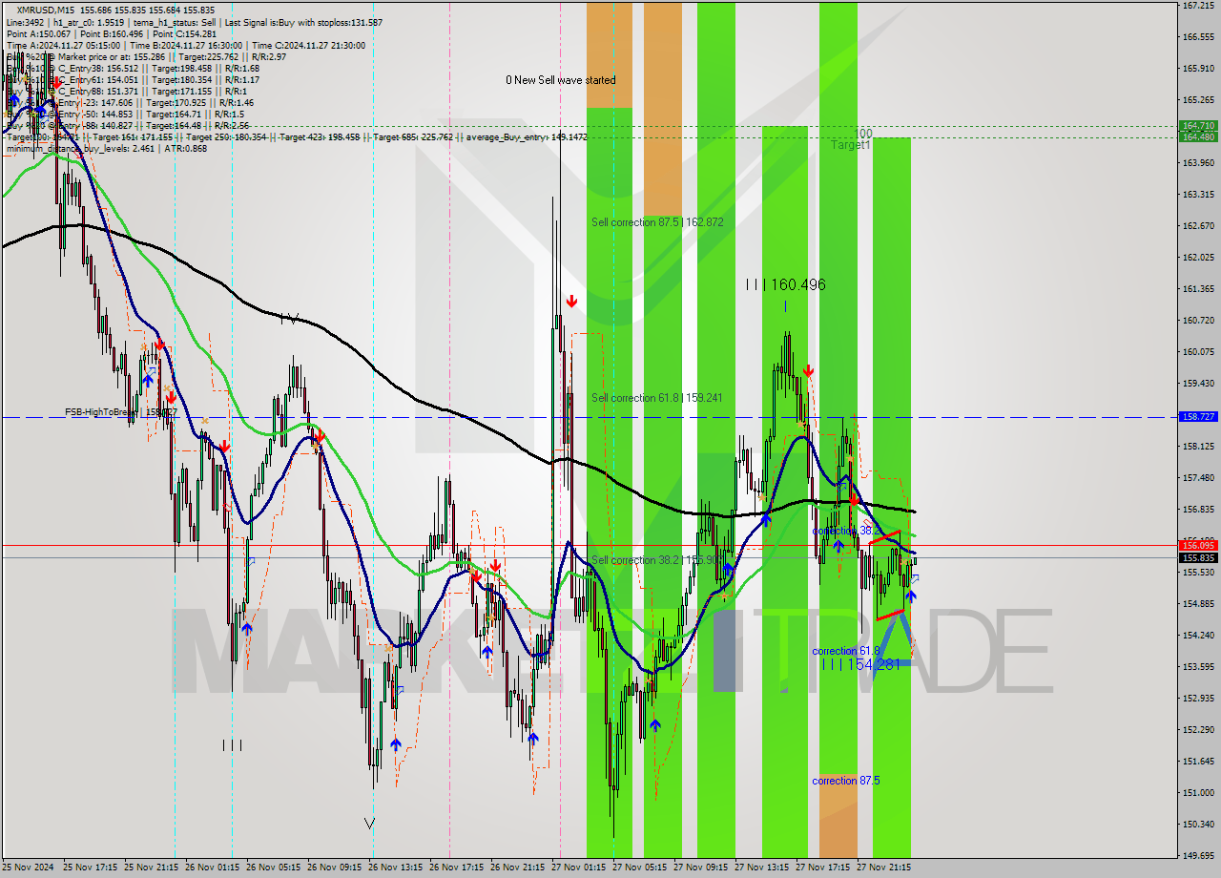
Task: Click the 'ATR:0.868' value
Action: [186, 148]
